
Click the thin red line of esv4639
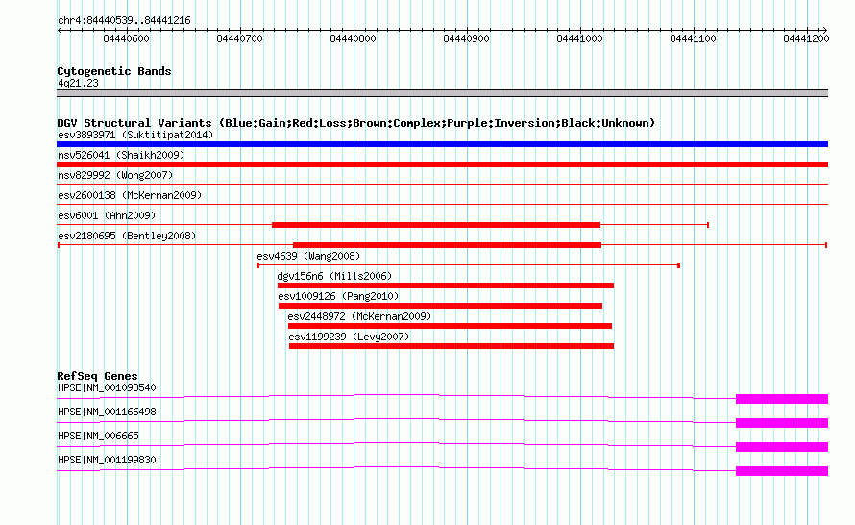469,265
